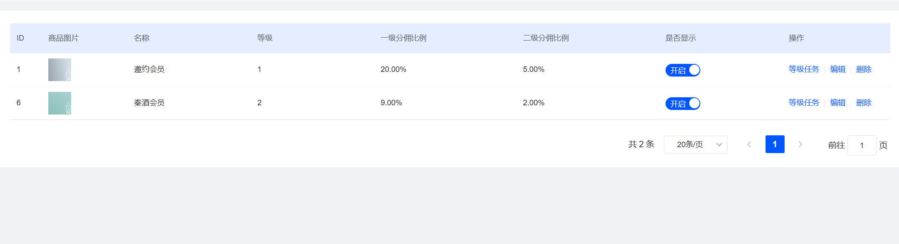Click the 名称 column header
Screen dimensions: 899x244
pyautogui.click(x=142, y=38)
